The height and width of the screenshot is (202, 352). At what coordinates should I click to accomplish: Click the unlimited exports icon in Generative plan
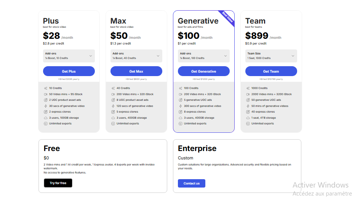[x=180, y=124]
